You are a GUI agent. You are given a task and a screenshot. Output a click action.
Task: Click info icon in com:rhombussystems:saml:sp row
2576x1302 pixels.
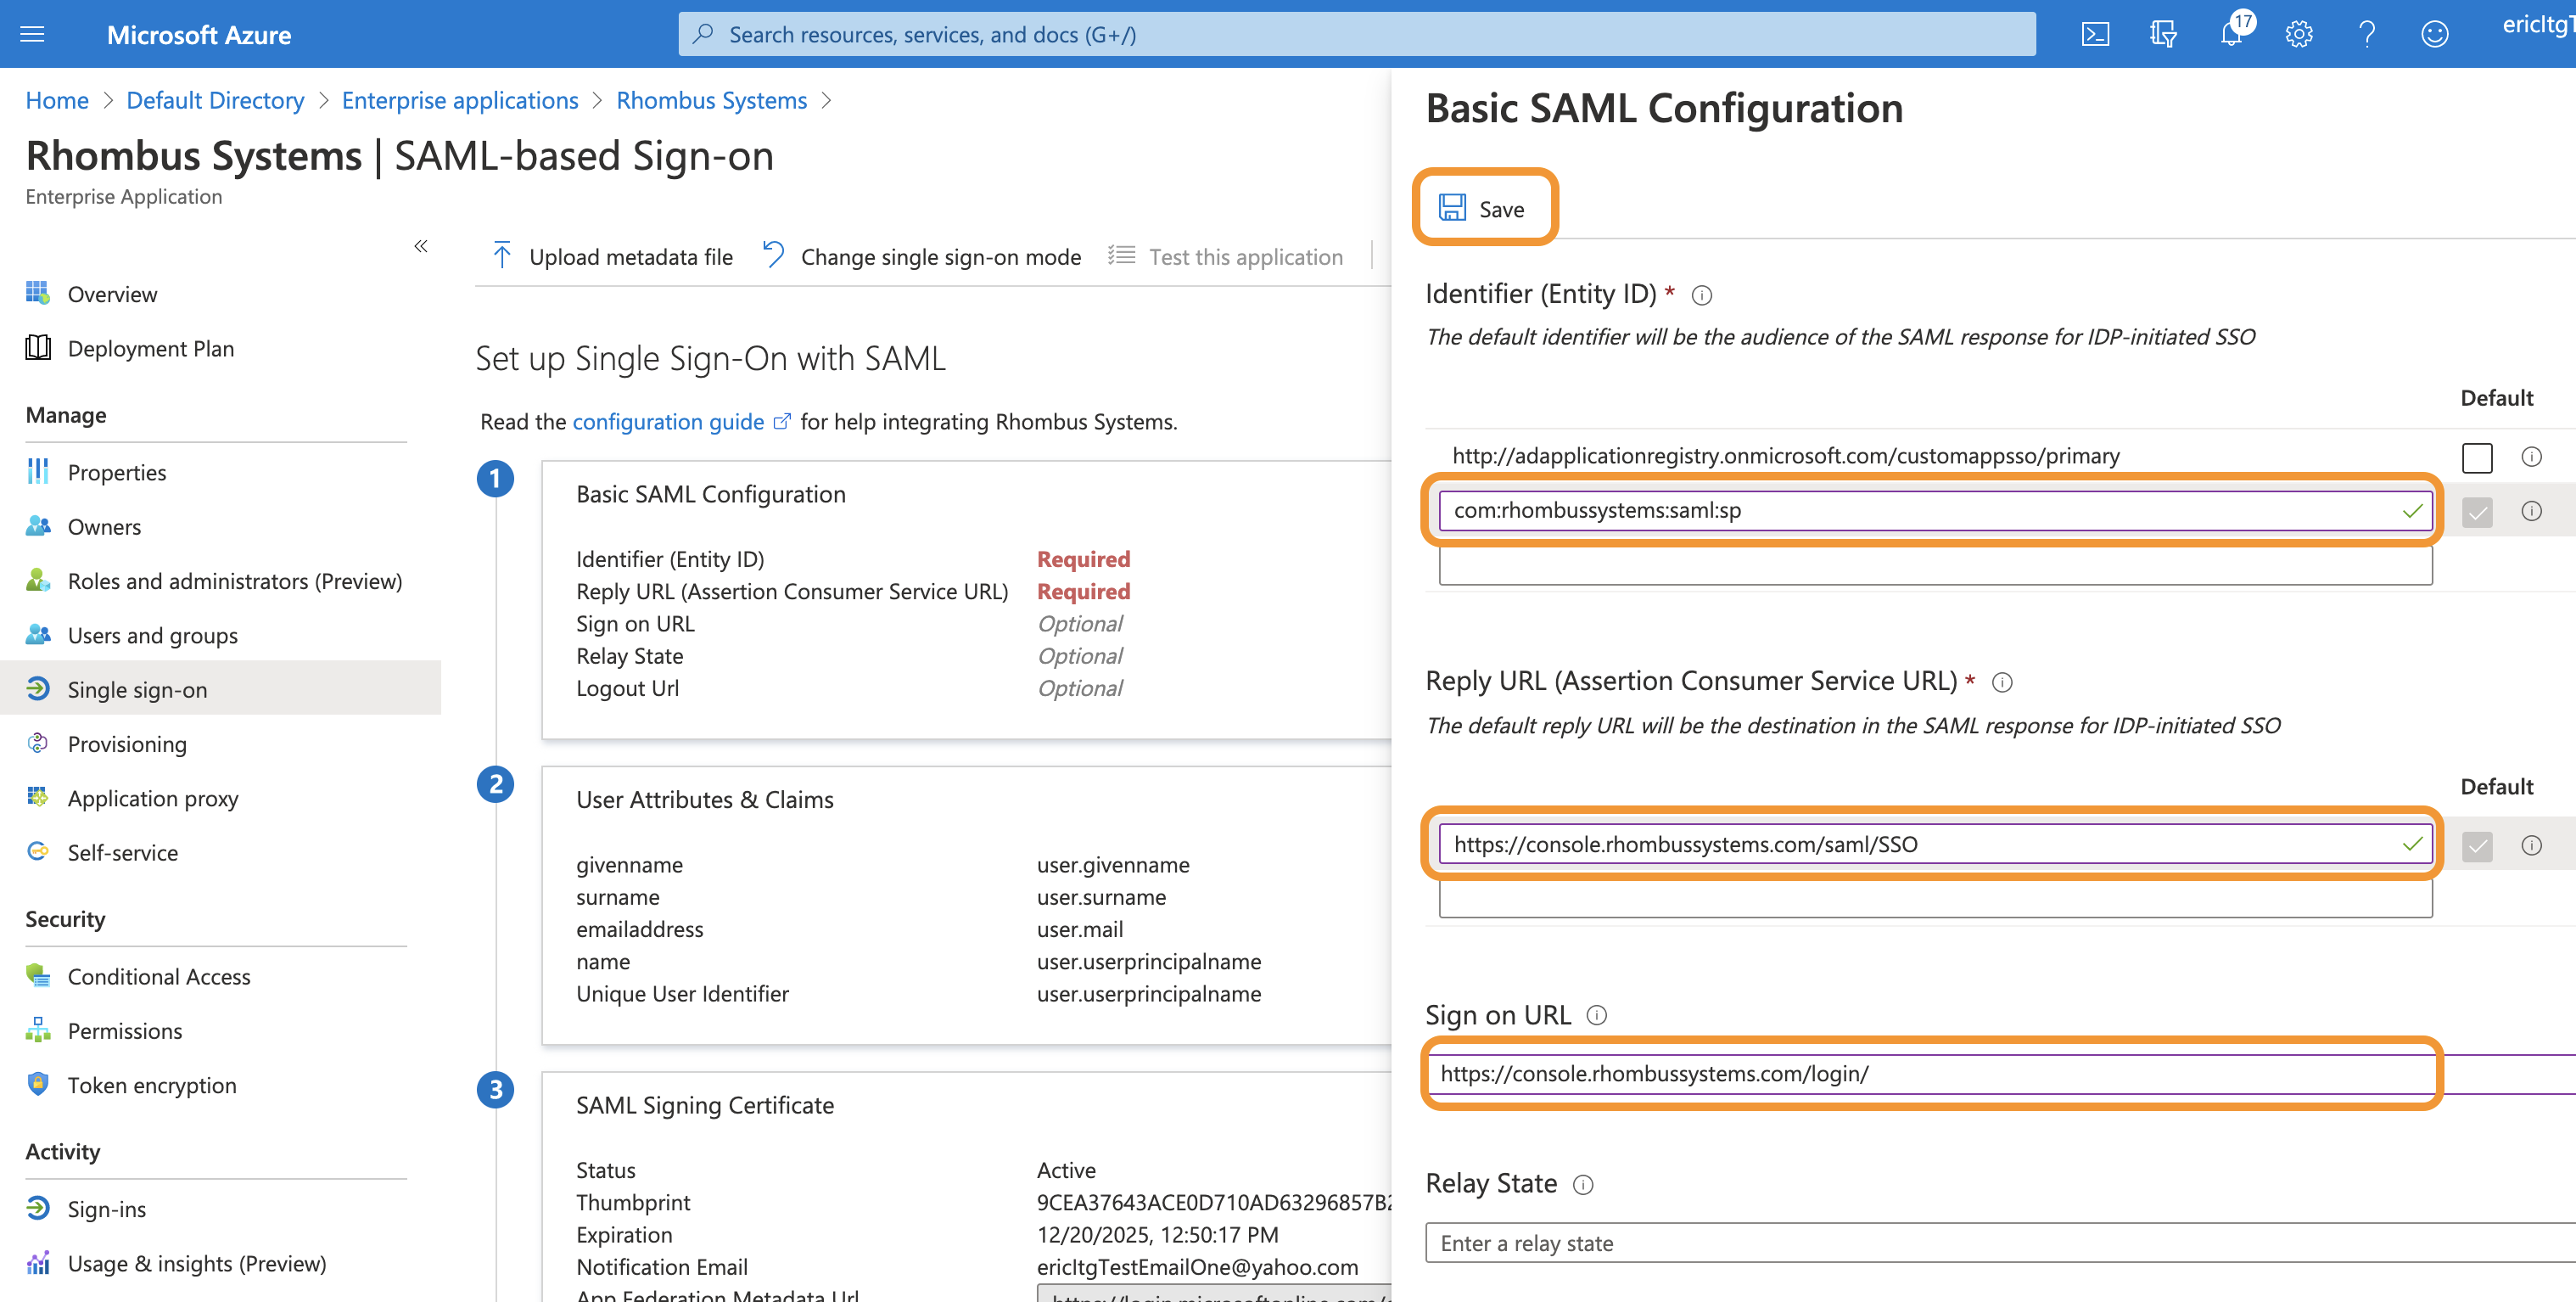(x=2532, y=512)
